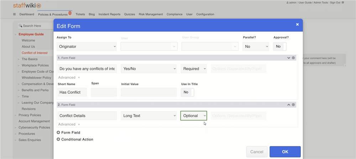356x159 pixels.
Task: Expand Advanced options for Conflict Details field
Action: tap(69, 125)
